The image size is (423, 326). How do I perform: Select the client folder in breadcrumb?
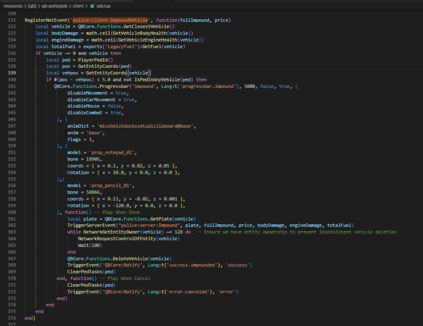point(78,6)
